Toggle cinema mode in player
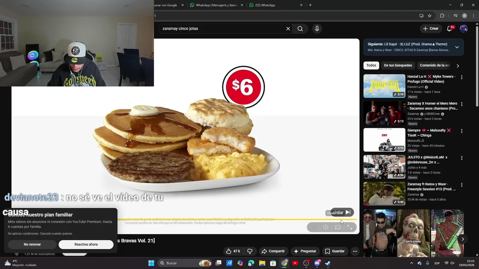This screenshot has height=269, width=479. [338, 227]
